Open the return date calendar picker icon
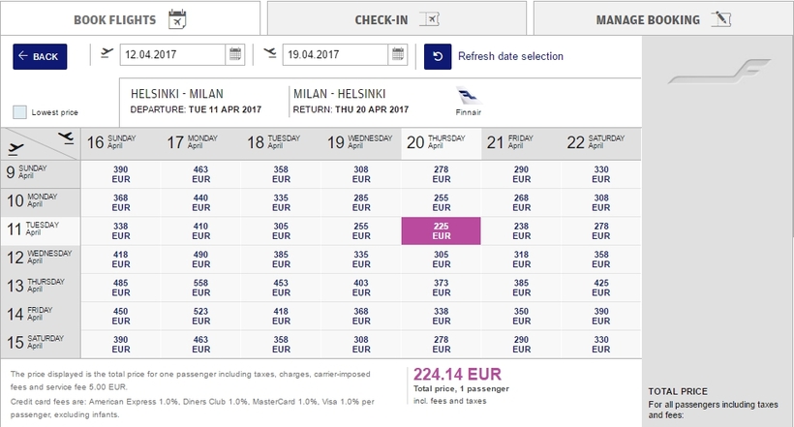 coord(398,55)
